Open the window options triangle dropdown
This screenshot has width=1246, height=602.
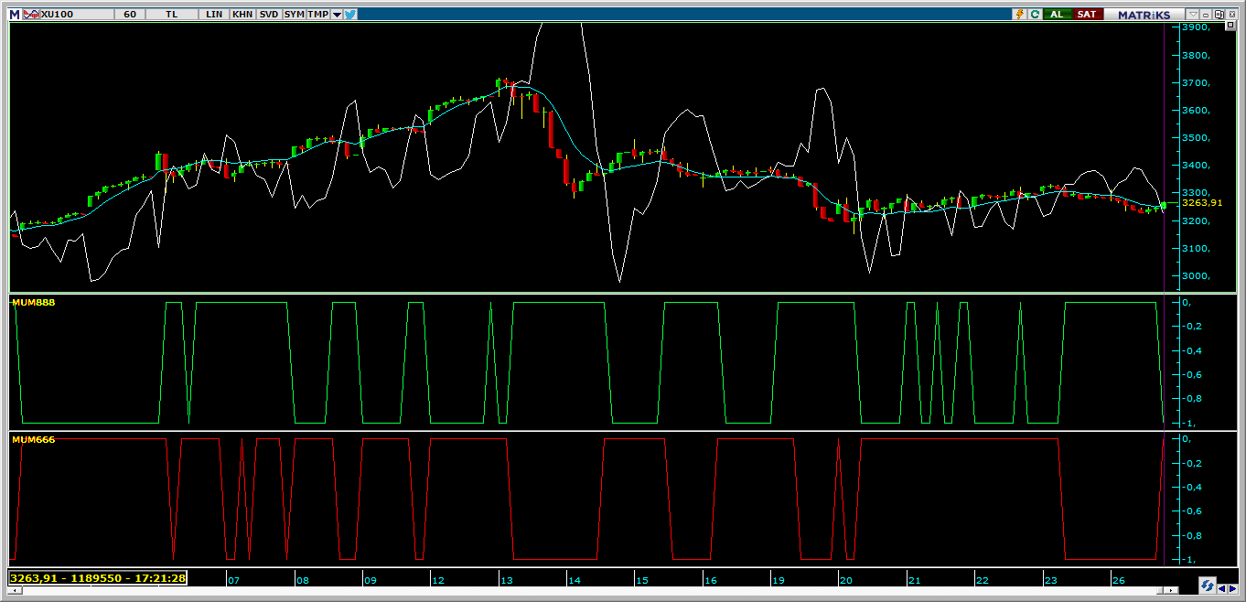pos(1192,14)
